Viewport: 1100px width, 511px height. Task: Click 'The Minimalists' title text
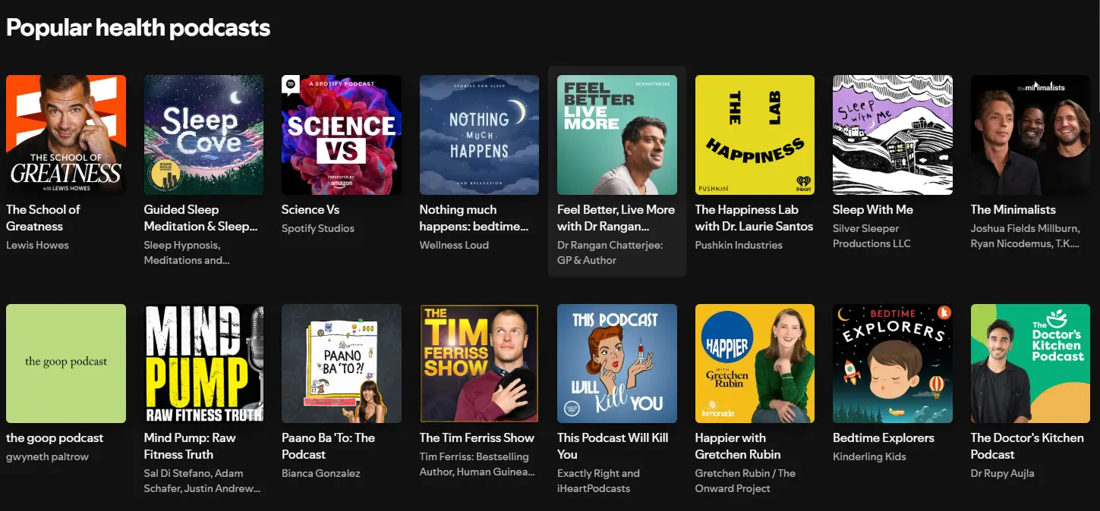[1013, 209]
